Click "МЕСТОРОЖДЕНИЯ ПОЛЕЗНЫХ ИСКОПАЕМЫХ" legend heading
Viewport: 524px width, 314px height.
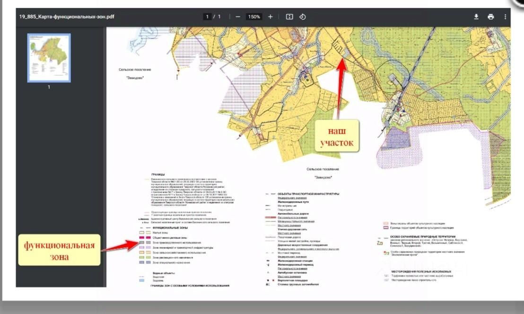click(421, 272)
